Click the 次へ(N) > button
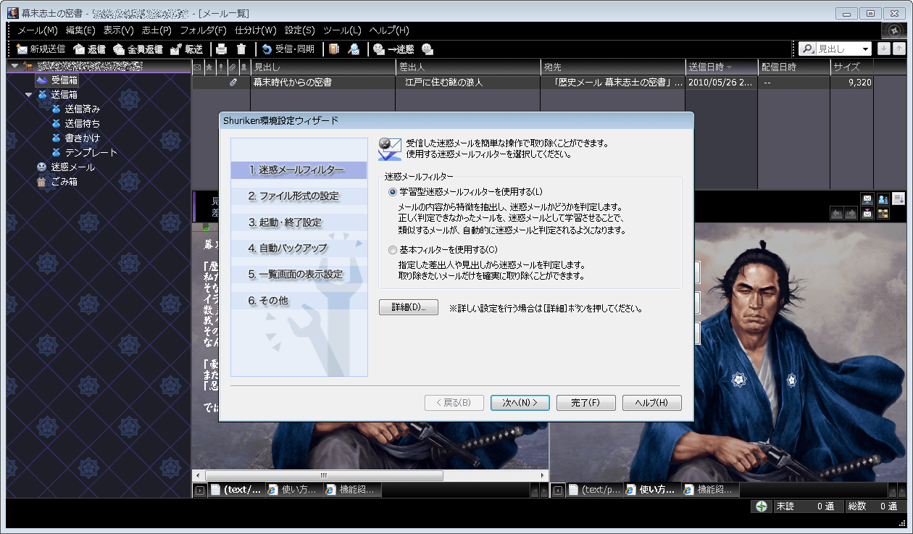This screenshot has height=534, width=913. click(x=520, y=403)
